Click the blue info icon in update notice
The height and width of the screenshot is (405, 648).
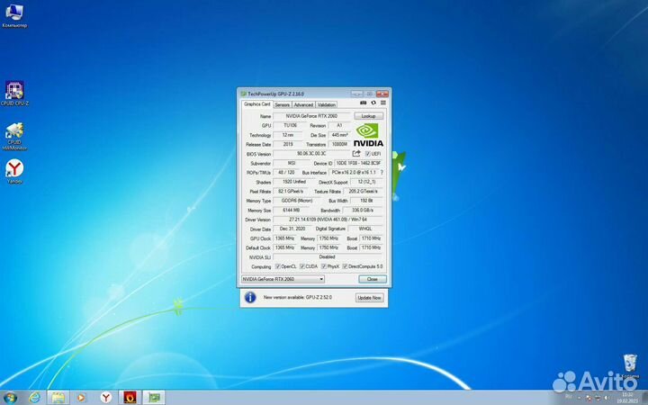(250, 297)
